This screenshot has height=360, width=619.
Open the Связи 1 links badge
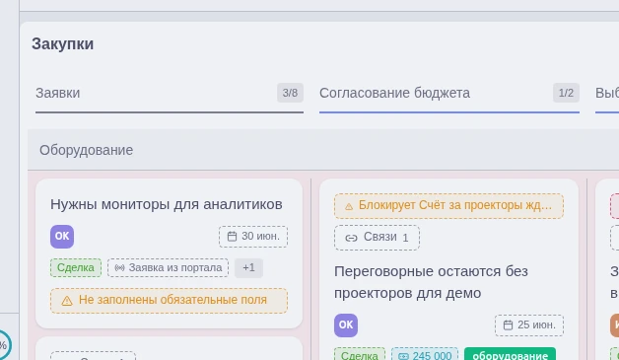point(377,238)
